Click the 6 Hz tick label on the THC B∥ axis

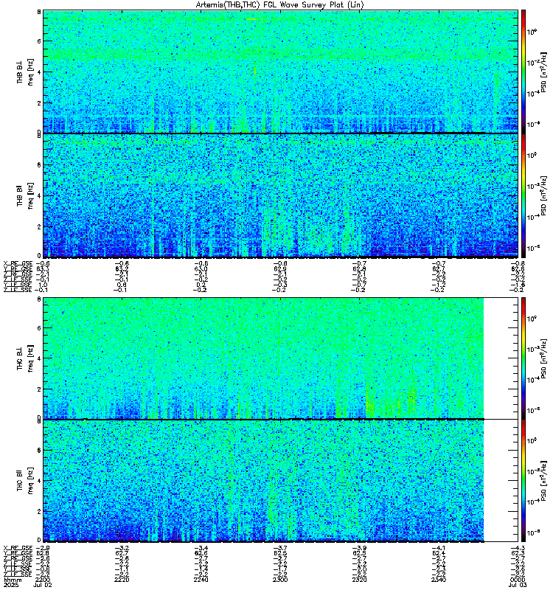[x=39, y=450]
